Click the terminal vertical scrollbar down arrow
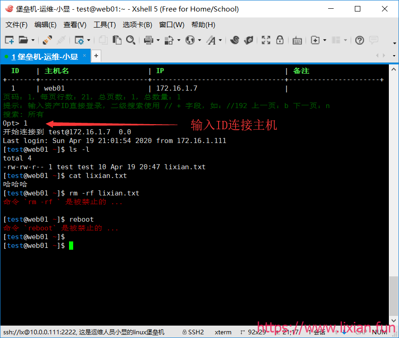Viewport: 399px width, 338px height. [393, 321]
